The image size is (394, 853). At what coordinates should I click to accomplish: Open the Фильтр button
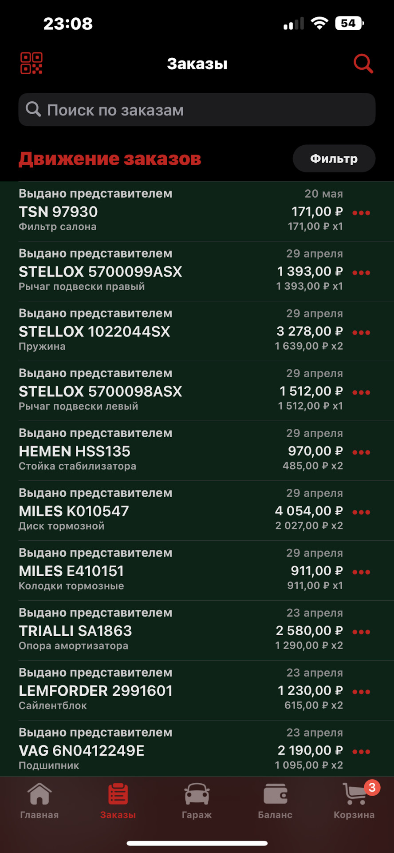[x=334, y=159]
